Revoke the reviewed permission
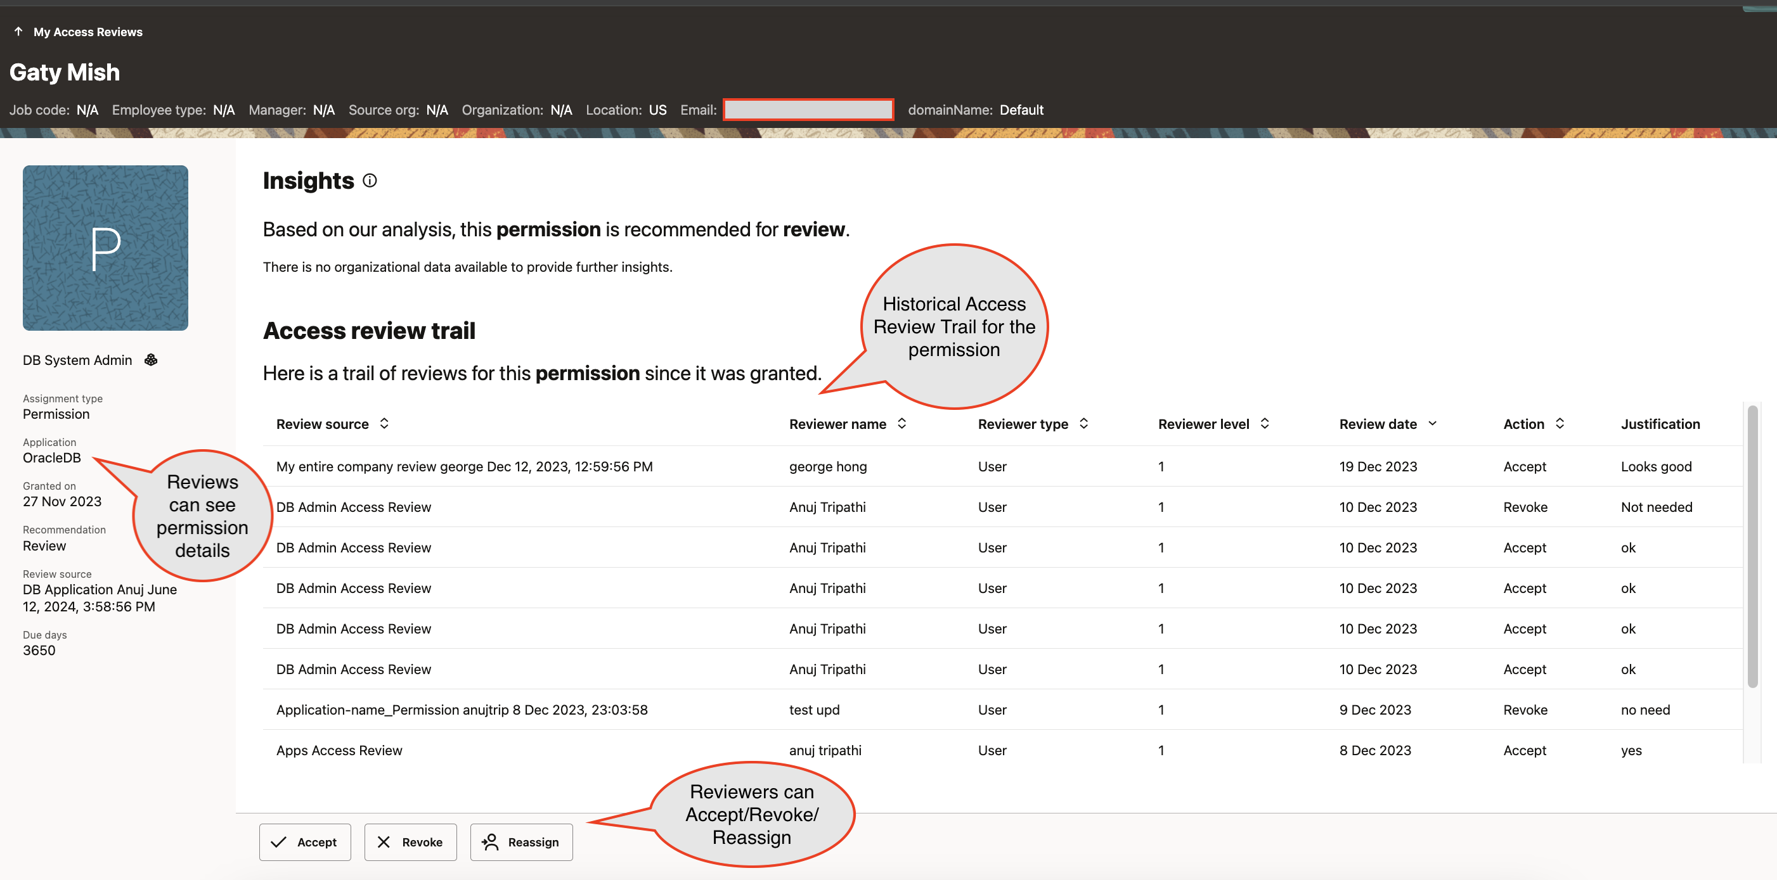The height and width of the screenshot is (880, 1777). coord(410,841)
